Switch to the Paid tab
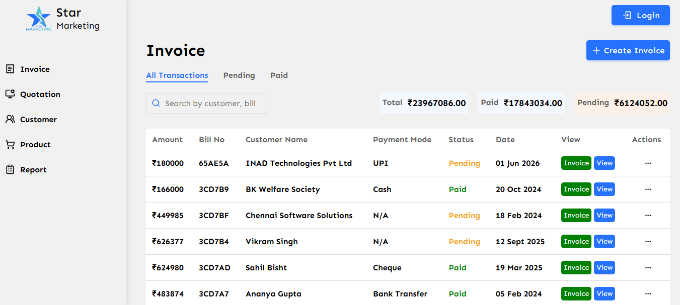This screenshot has height=305, width=680. [x=279, y=75]
